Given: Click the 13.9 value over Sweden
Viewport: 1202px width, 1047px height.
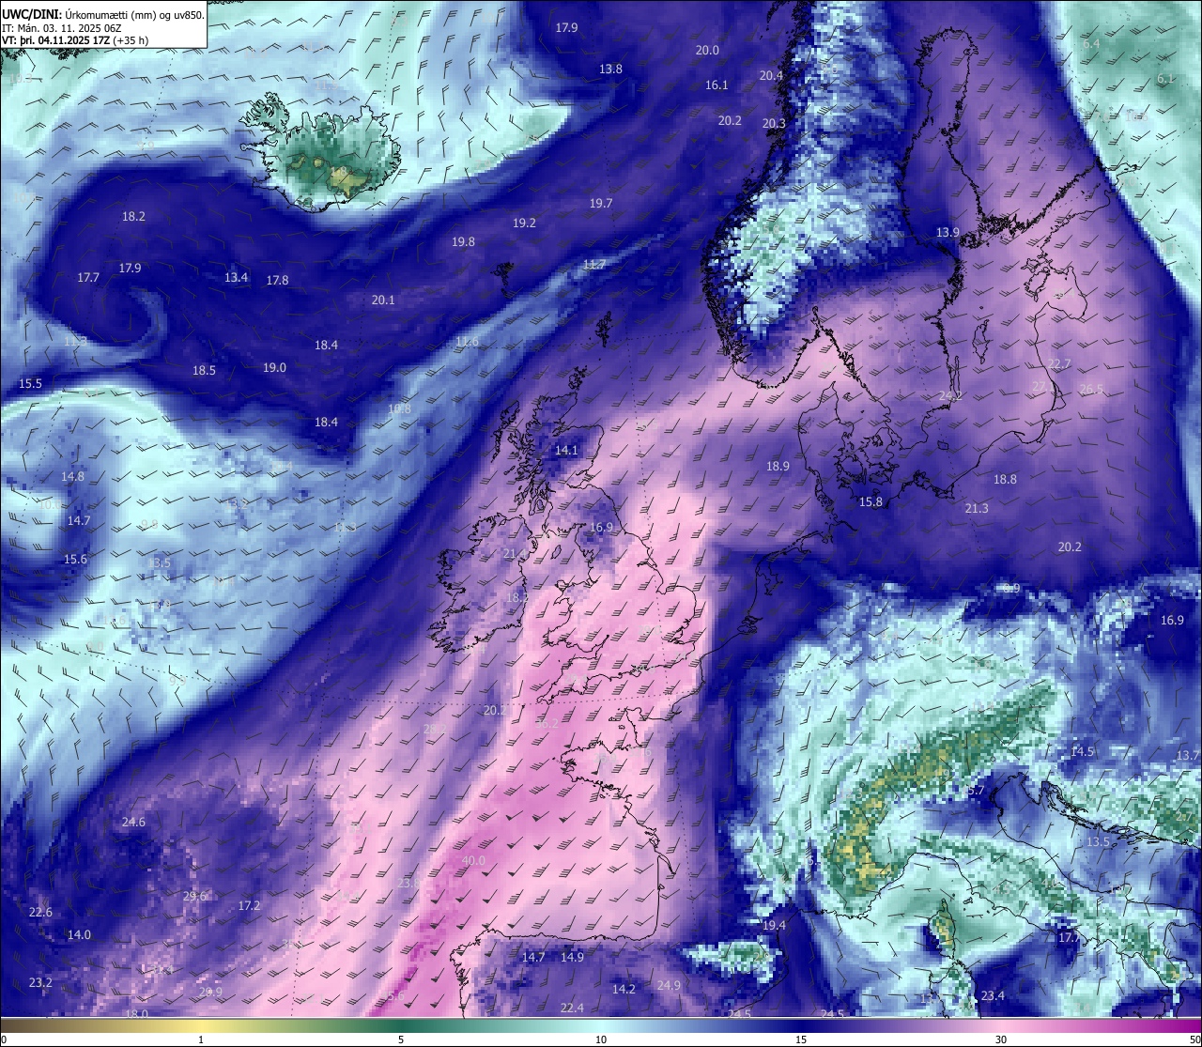Looking at the screenshot, I should (948, 233).
